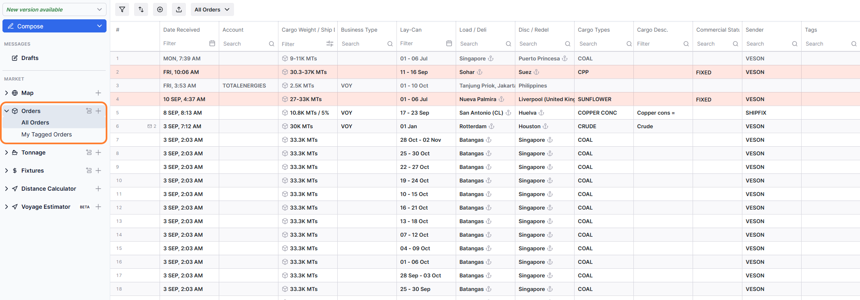Select the Puerto Princesa discharge port cell
The width and height of the screenshot is (860, 300).
(x=545, y=58)
